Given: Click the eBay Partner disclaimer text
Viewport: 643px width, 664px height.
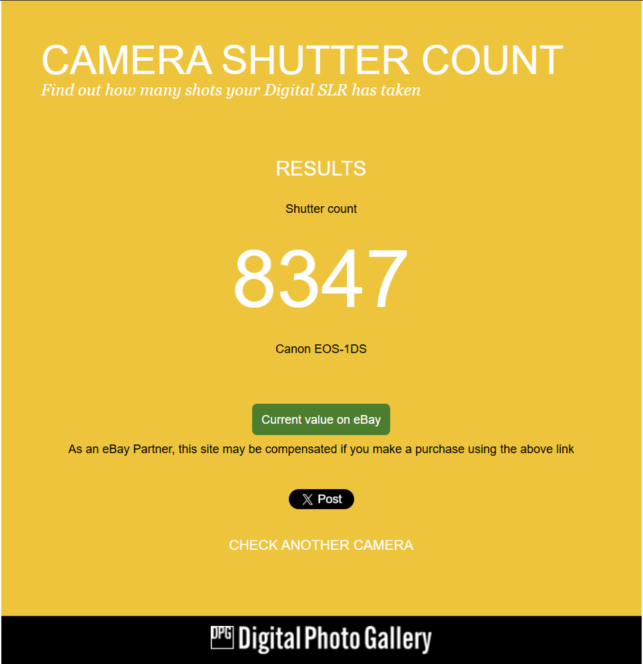Looking at the screenshot, I should point(321,449).
